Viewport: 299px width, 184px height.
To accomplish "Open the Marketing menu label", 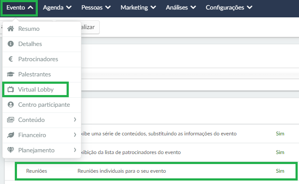I will click(x=134, y=8).
